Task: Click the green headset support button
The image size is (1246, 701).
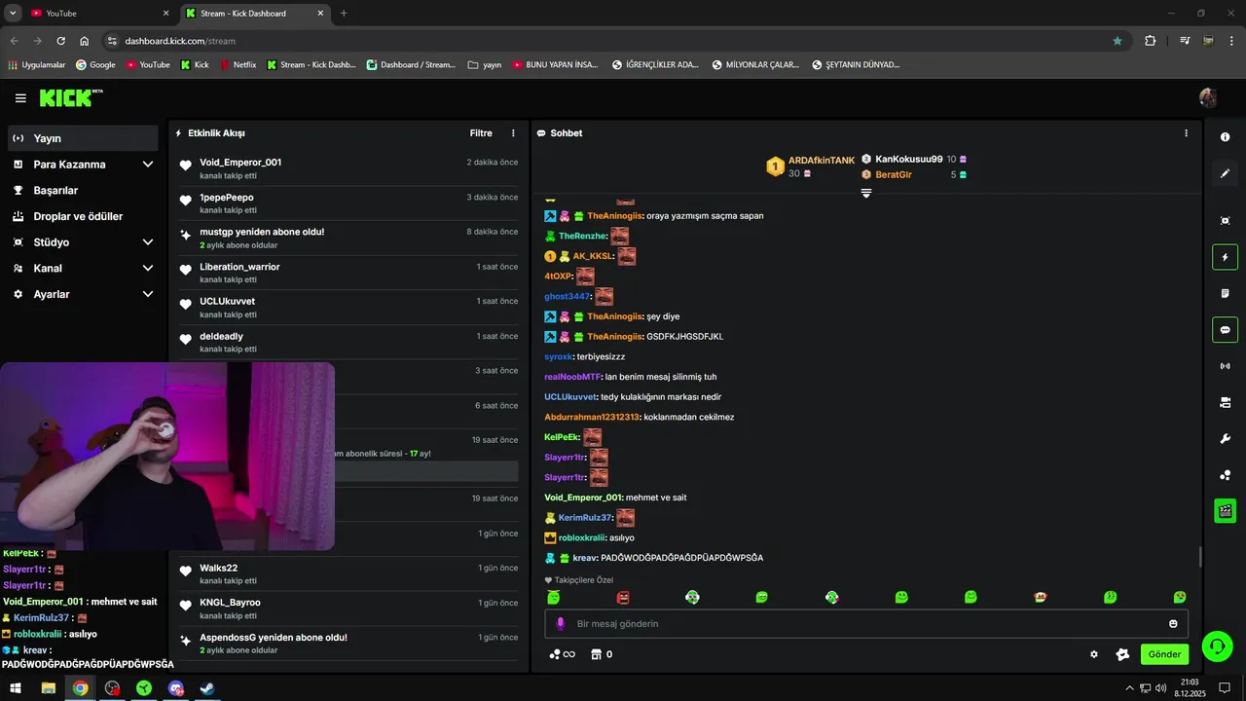Action: tap(1217, 646)
